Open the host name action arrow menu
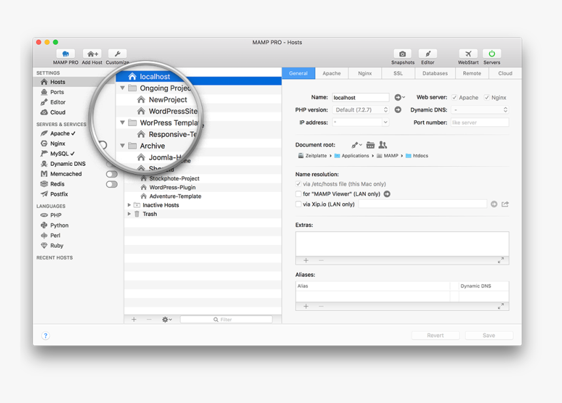 click(x=399, y=97)
